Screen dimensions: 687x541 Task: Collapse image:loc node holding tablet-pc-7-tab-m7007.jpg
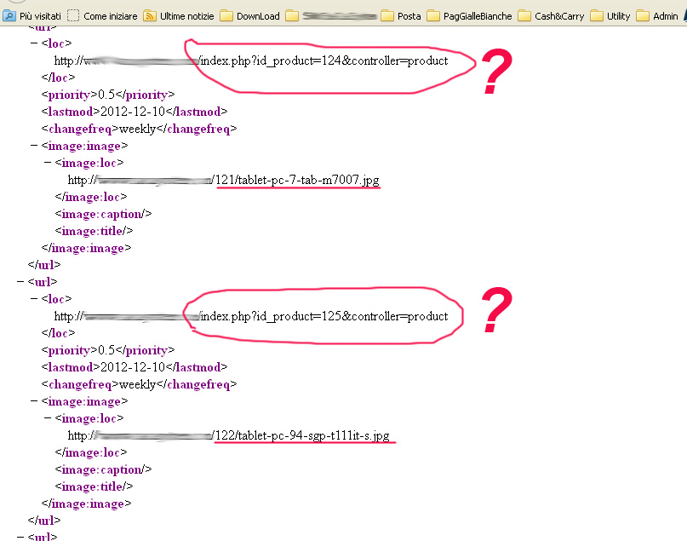(x=48, y=163)
